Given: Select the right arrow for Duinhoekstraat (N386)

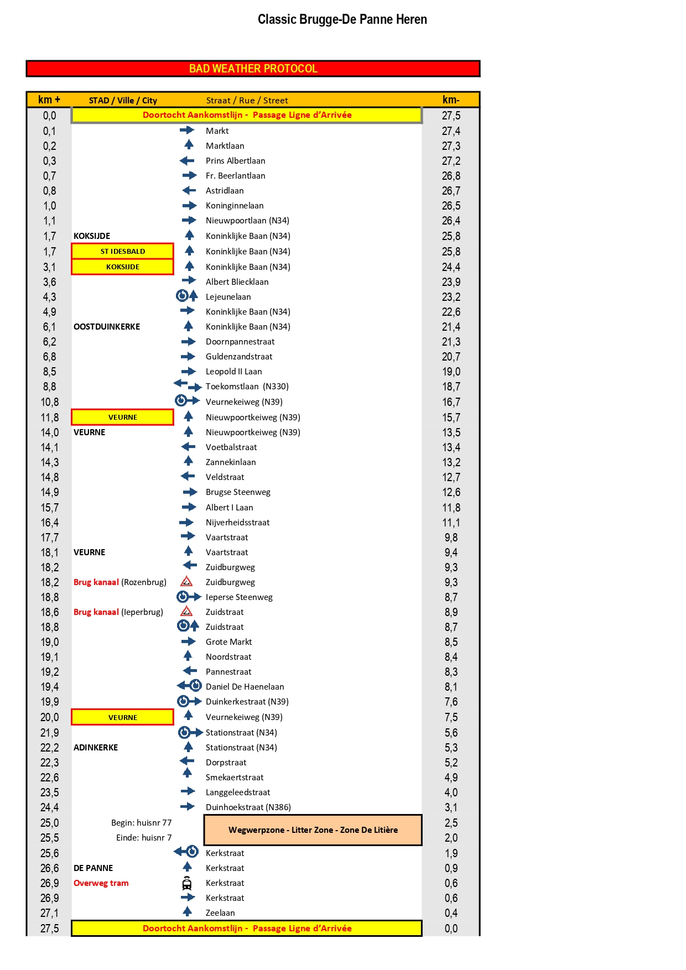Looking at the screenshot, I should (x=188, y=806).
